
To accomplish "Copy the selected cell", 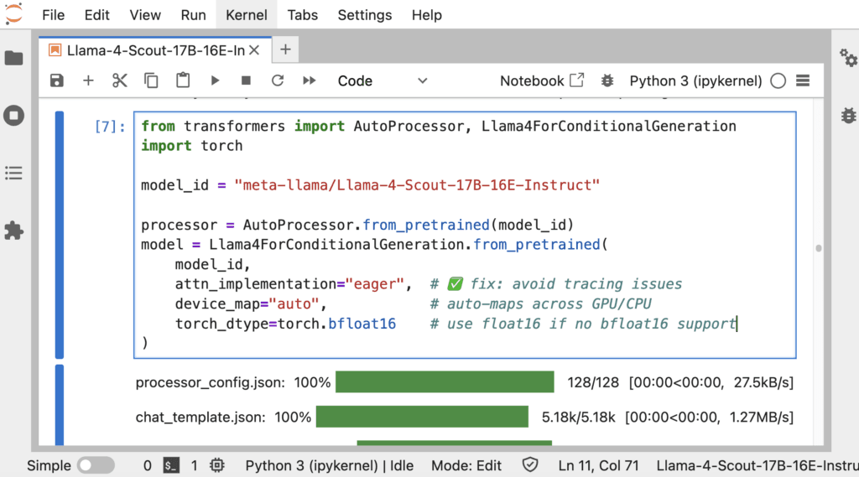I will tap(151, 81).
